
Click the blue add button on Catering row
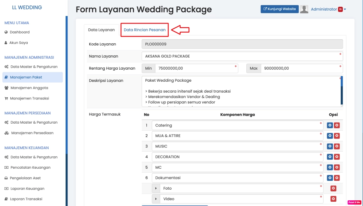click(330, 125)
